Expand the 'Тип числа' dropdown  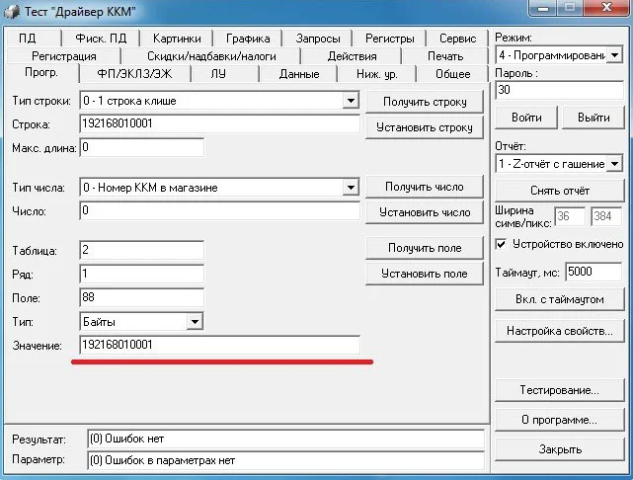pos(351,188)
